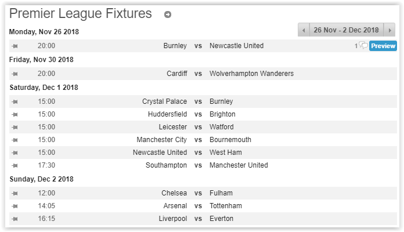The image size is (404, 232).
Task: Open the 26 Nov - 2 Dec 2018 date range
Action: click(346, 30)
